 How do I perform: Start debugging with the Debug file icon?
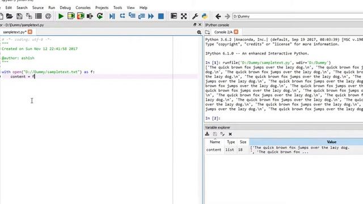pos(112,16)
